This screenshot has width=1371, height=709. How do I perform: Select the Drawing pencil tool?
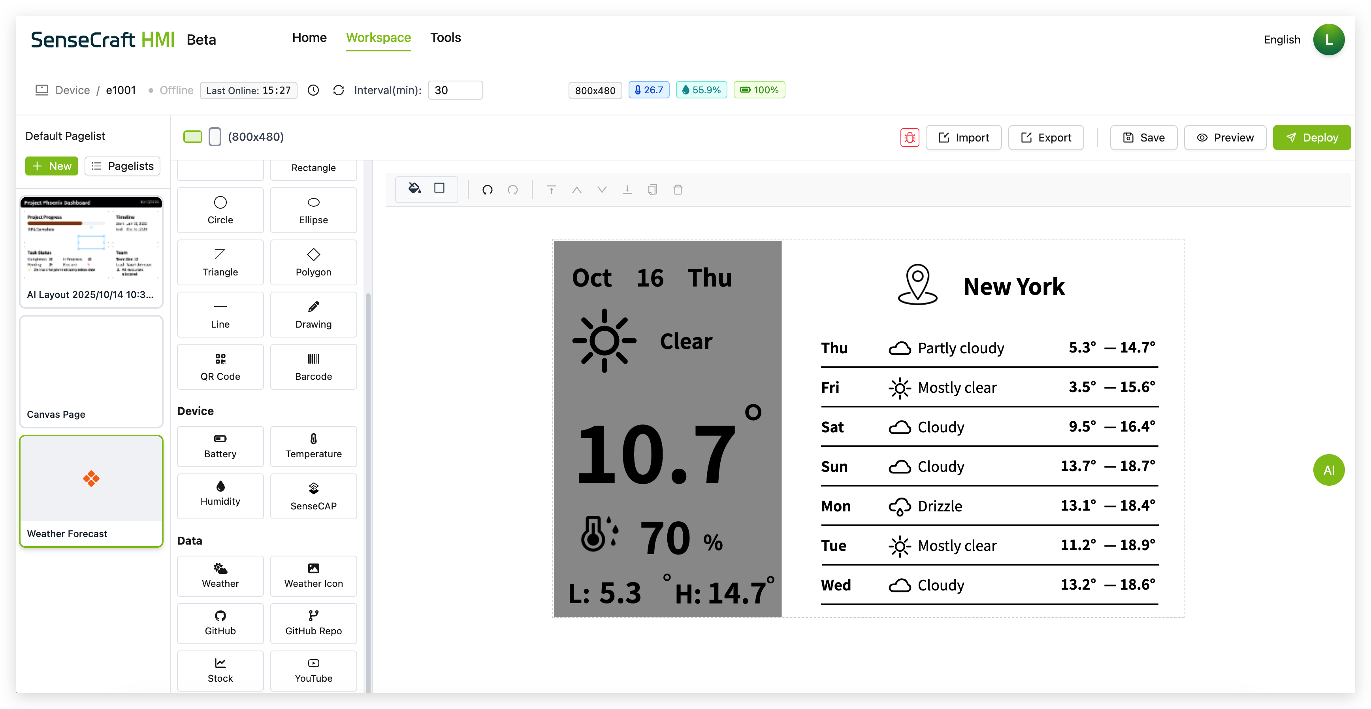313,315
